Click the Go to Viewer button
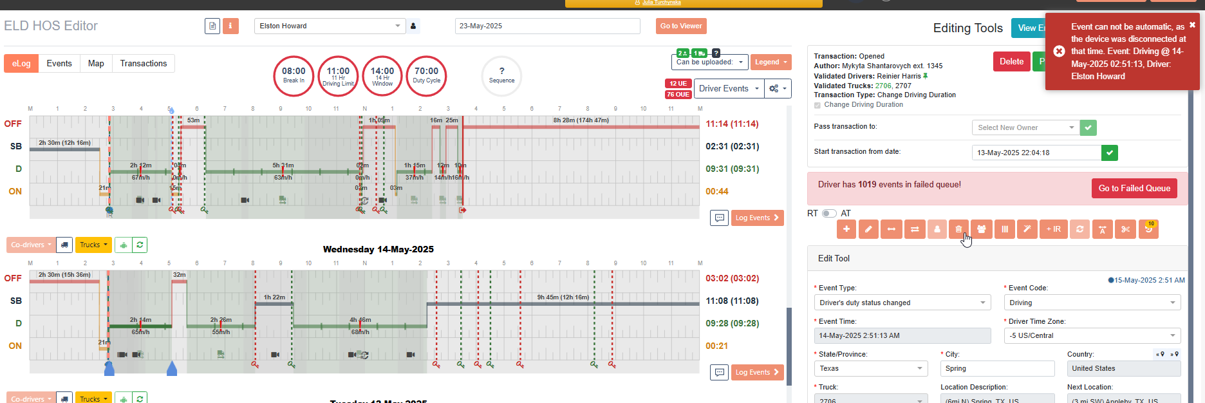 pos(681,26)
